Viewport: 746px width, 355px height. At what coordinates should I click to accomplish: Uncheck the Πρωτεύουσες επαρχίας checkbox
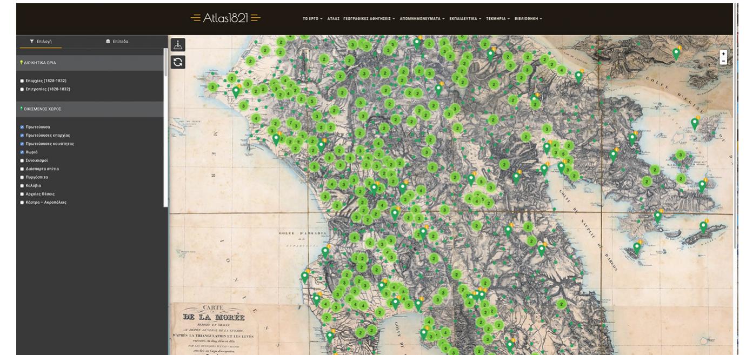[22, 135]
